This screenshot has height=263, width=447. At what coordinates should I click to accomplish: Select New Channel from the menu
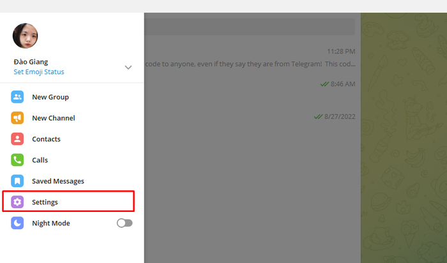(72, 118)
